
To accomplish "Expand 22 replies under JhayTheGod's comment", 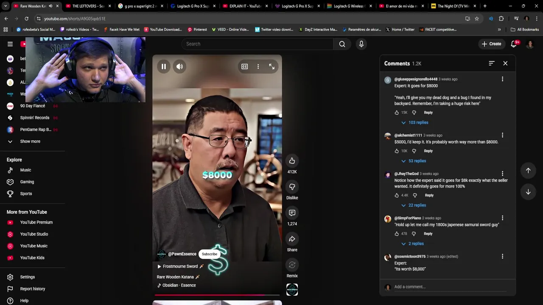I will [414, 205].
